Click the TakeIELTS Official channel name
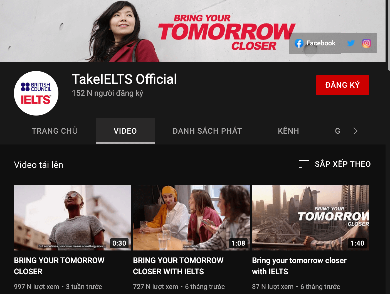The width and height of the screenshot is (390, 294). (124, 79)
